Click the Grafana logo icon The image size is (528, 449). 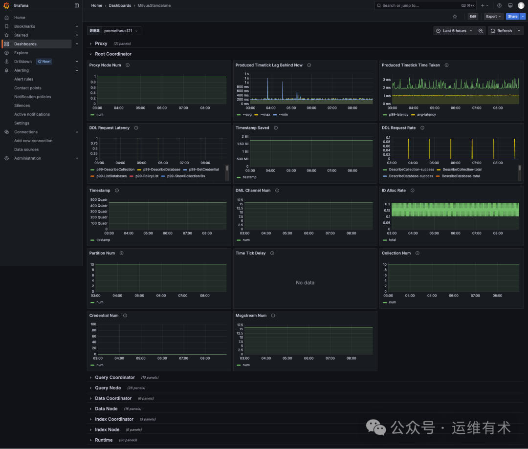[x=5, y=5]
